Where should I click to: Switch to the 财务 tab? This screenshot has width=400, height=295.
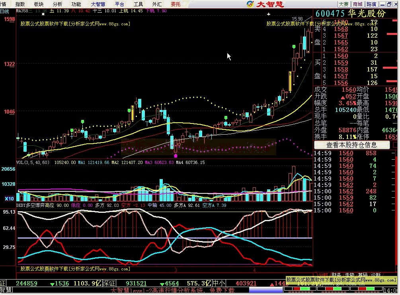click(x=336, y=275)
